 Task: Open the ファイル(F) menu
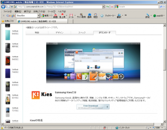point(8,11)
